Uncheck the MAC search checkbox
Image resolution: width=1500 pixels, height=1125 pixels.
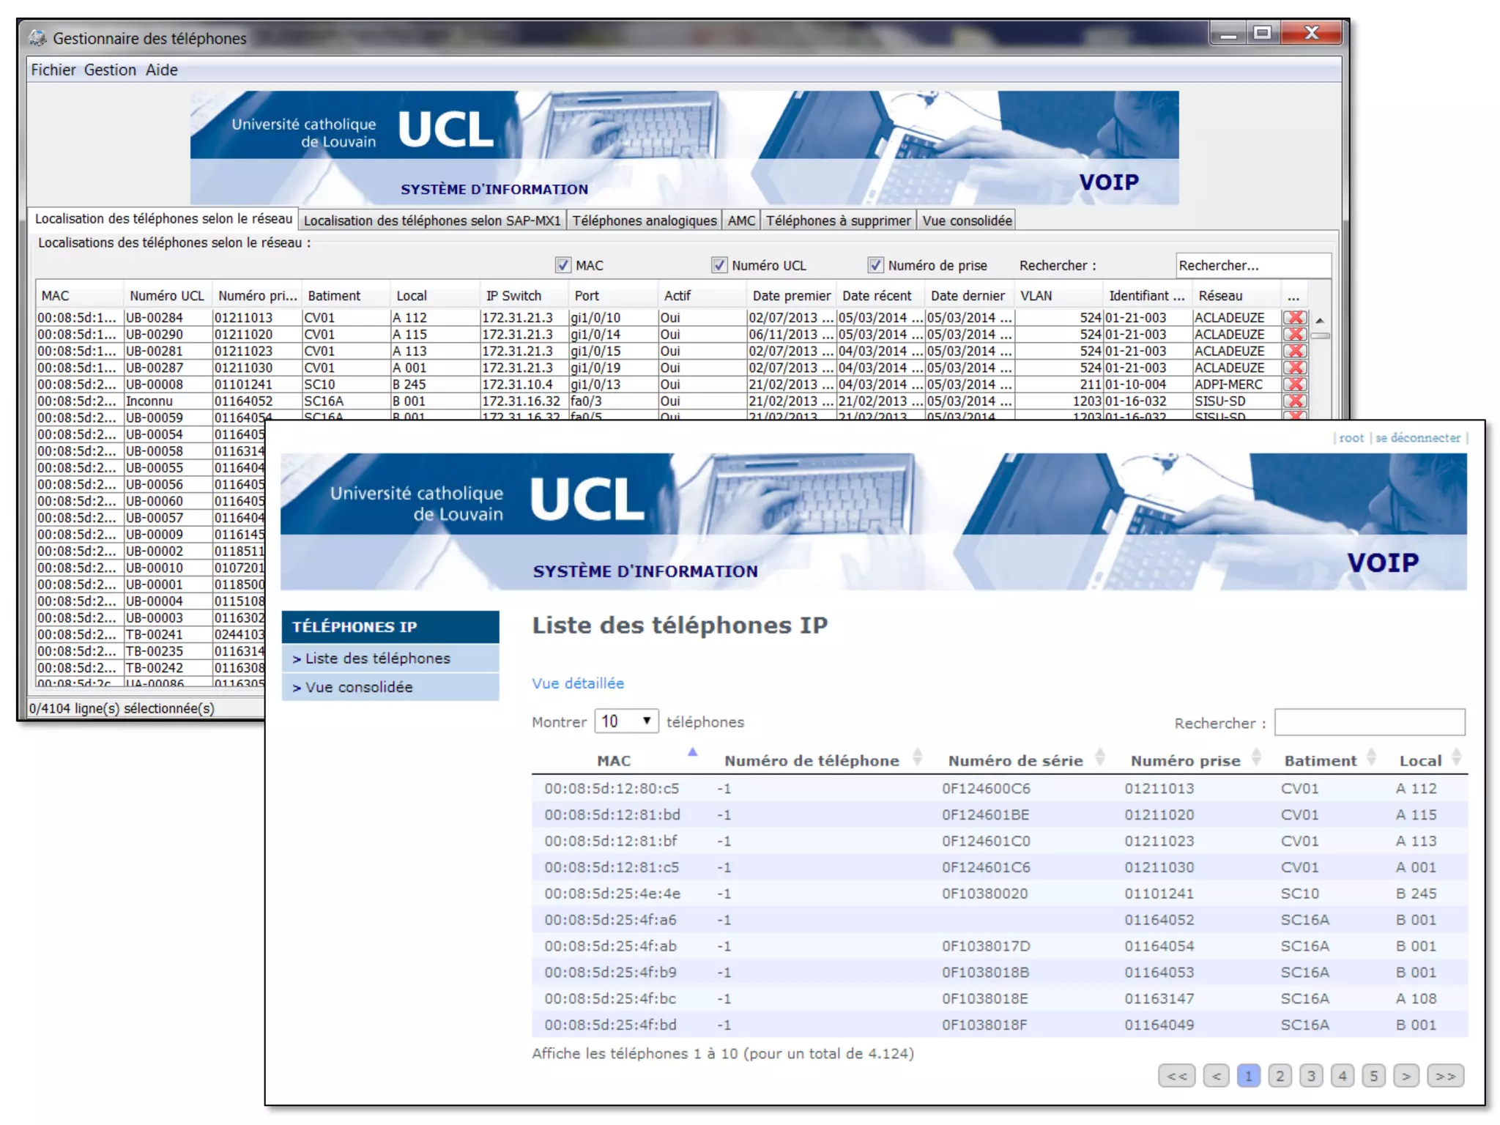point(562,265)
